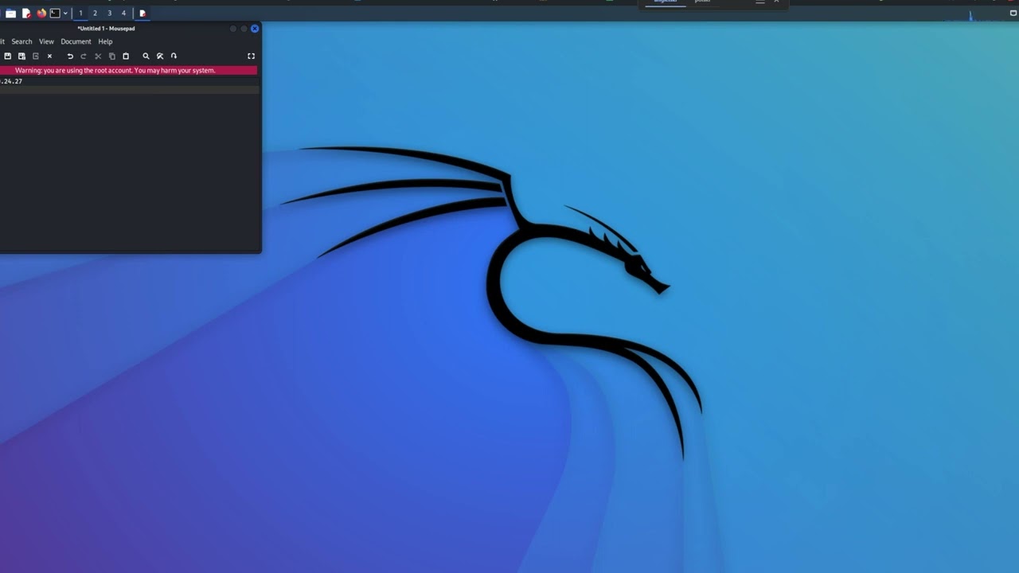This screenshot has width=1019, height=573.
Task: Switch to workspace 4
Action: [123, 14]
